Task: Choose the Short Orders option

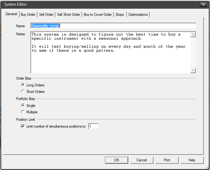Action: pos(23,92)
